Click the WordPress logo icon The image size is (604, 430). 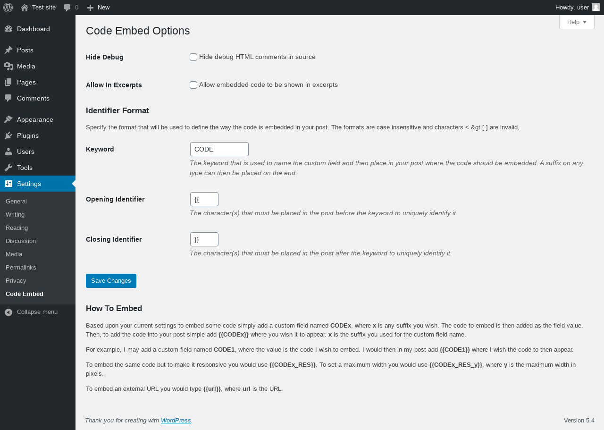click(x=8, y=8)
